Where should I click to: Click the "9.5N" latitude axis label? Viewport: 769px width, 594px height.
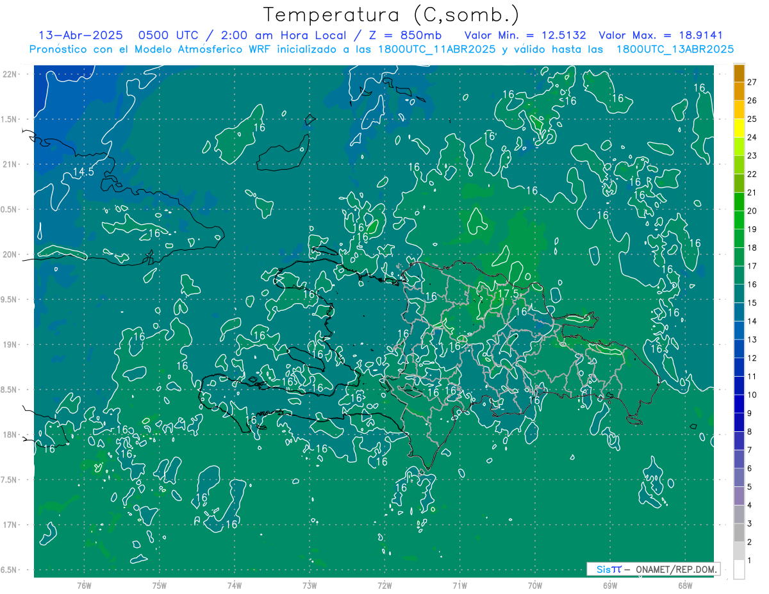[x=10, y=299]
